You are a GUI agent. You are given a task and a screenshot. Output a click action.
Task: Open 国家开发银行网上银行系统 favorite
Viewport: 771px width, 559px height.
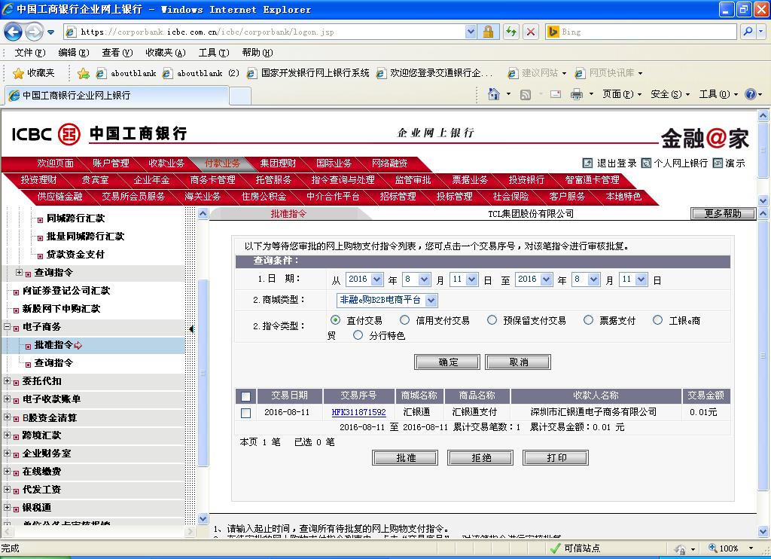click(x=308, y=73)
